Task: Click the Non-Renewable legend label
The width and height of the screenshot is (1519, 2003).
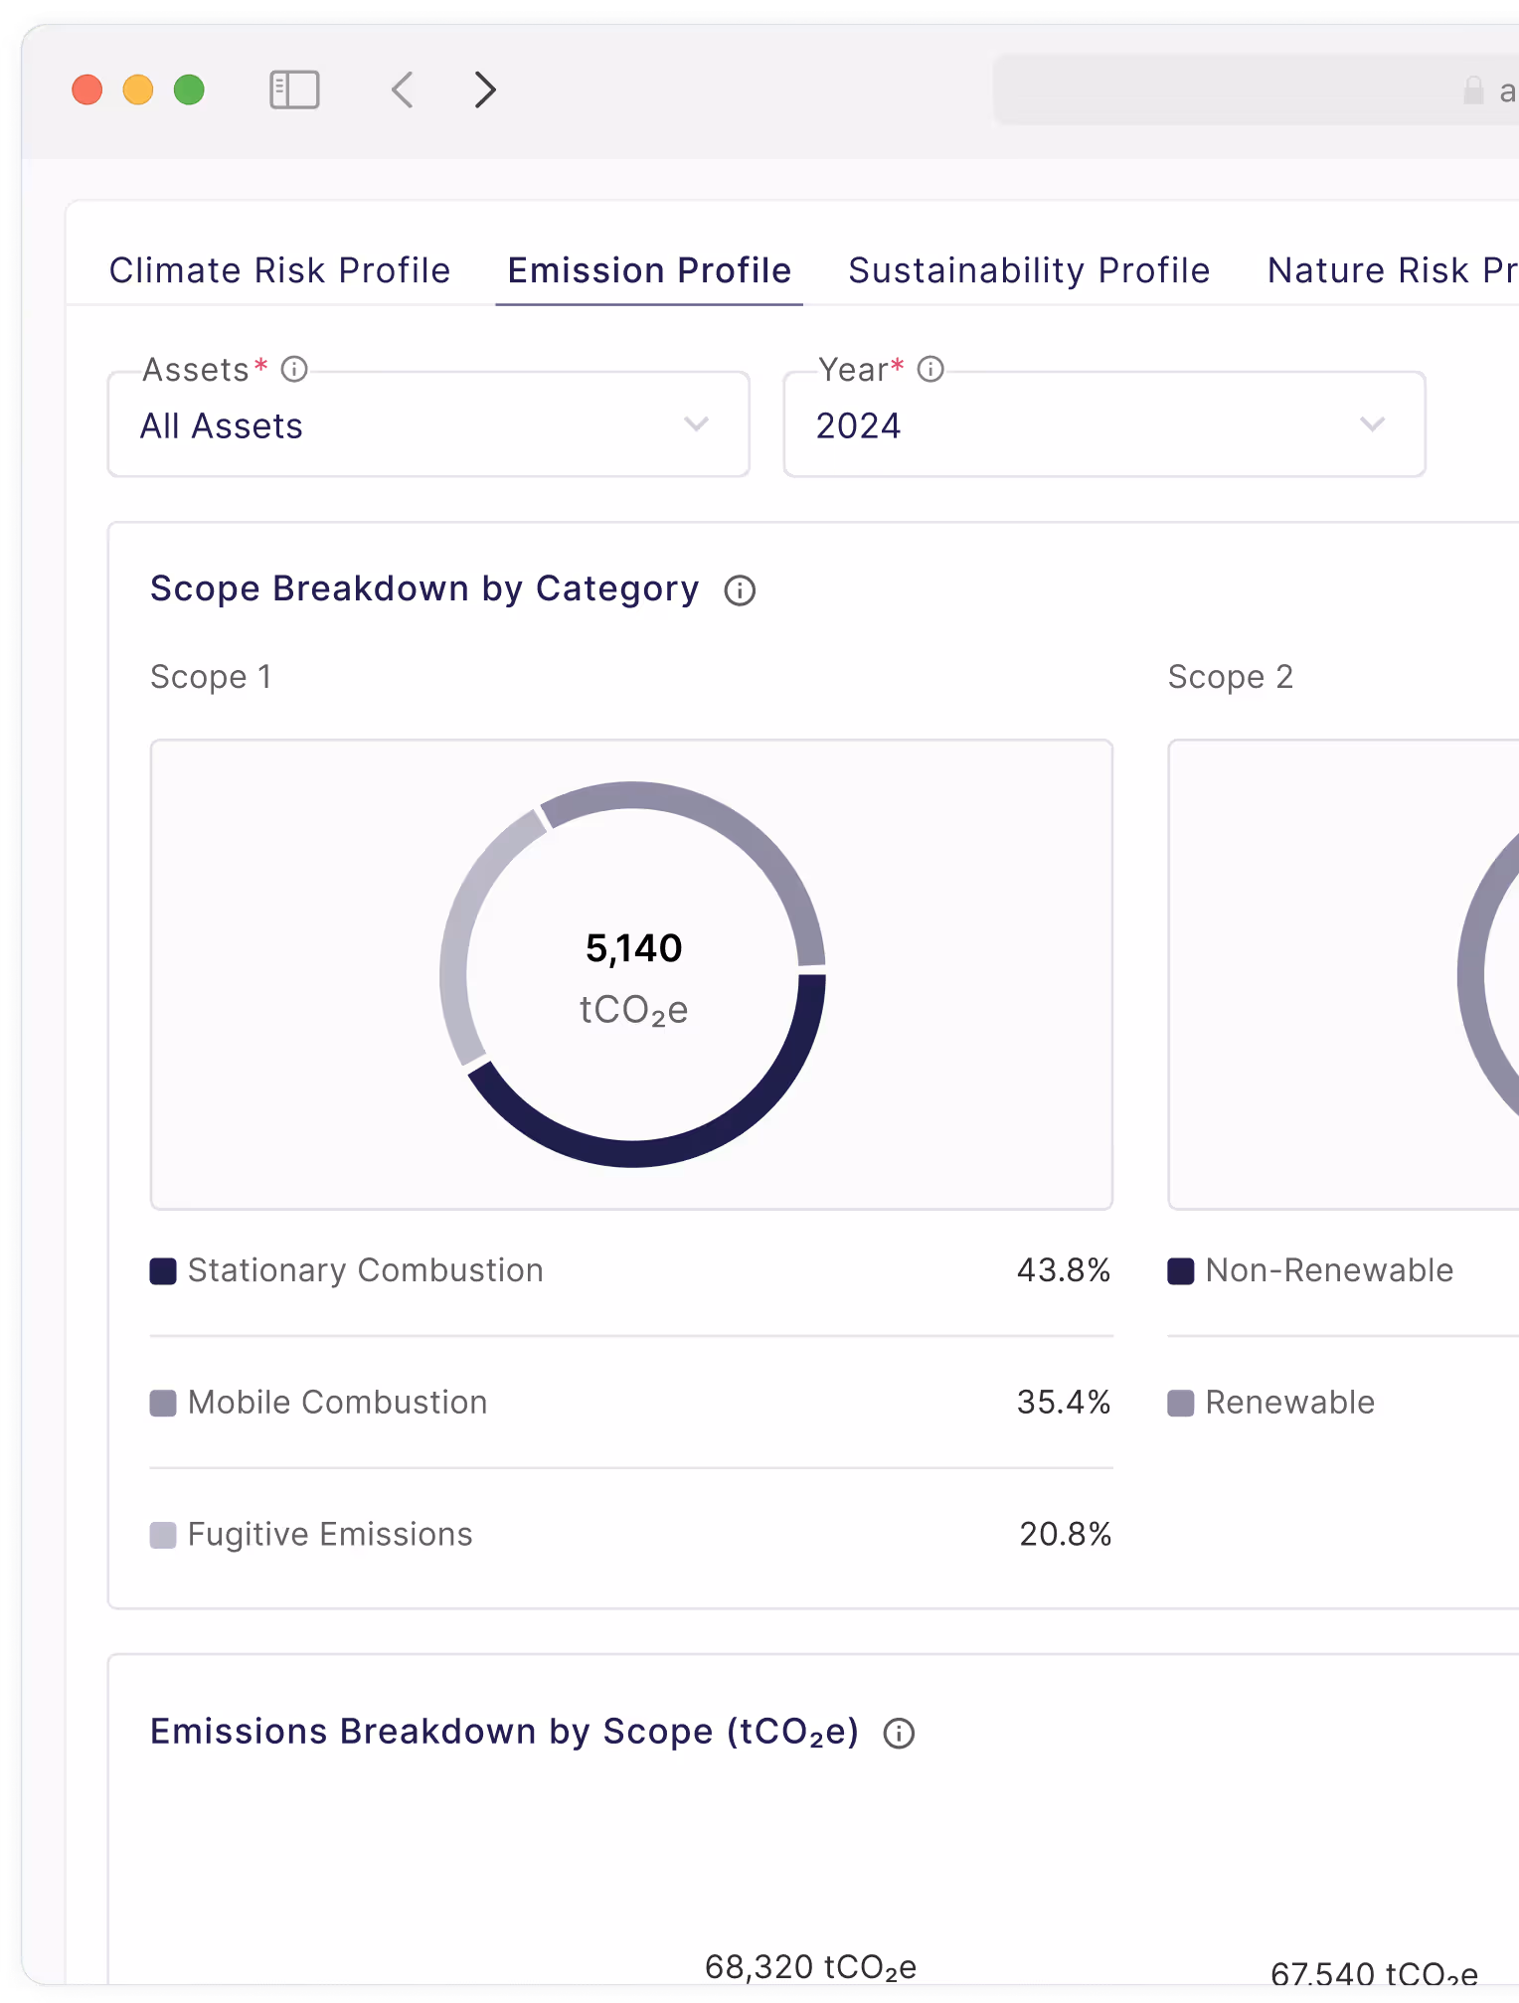Action: tap(1329, 1270)
